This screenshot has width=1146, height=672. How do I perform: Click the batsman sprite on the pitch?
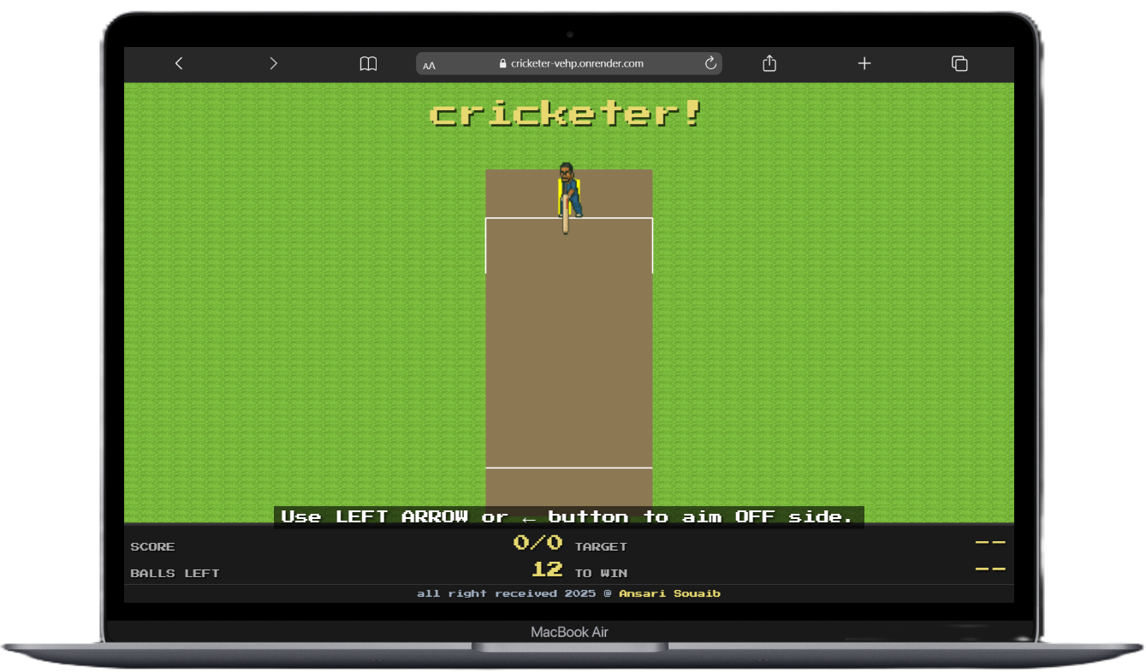(x=569, y=197)
